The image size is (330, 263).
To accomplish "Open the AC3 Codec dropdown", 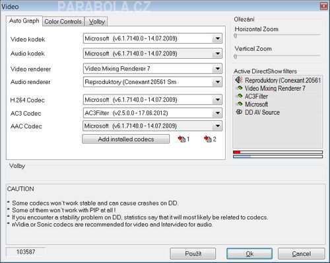I will pos(152,113).
